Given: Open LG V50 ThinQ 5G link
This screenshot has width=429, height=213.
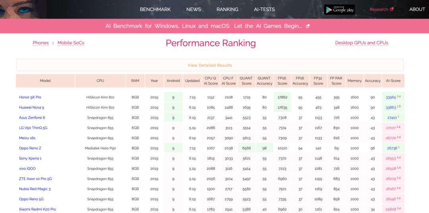Looking at the screenshot, I should (x=33, y=128).
